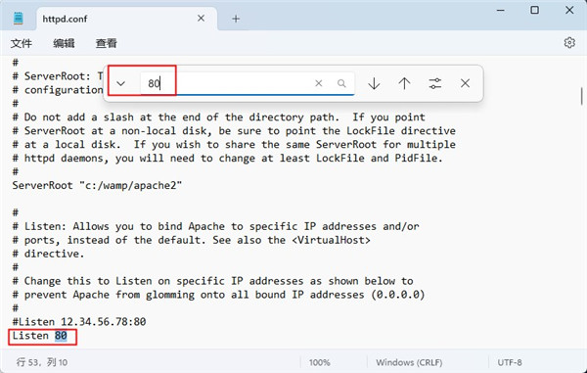Click the line # directive.
The image size is (587, 373).
point(48,254)
